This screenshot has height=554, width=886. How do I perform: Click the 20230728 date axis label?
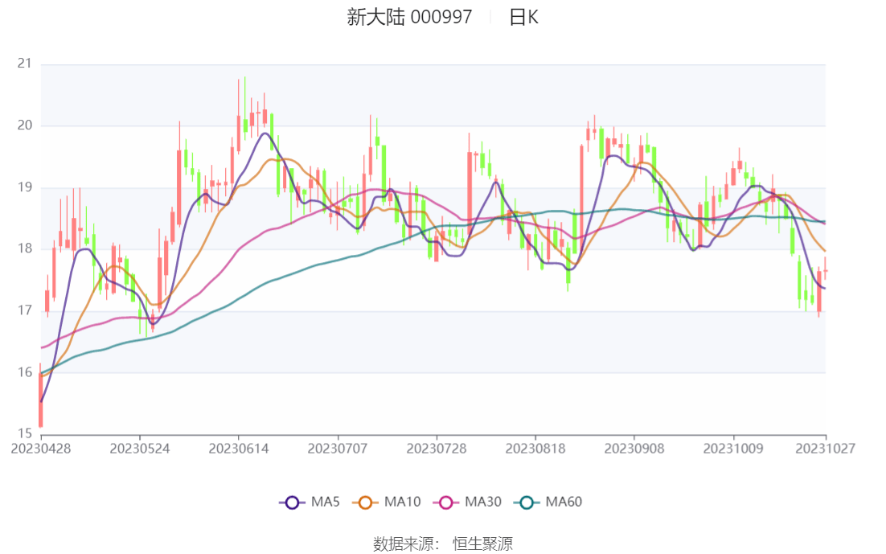pyautogui.click(x=436, y=449)
